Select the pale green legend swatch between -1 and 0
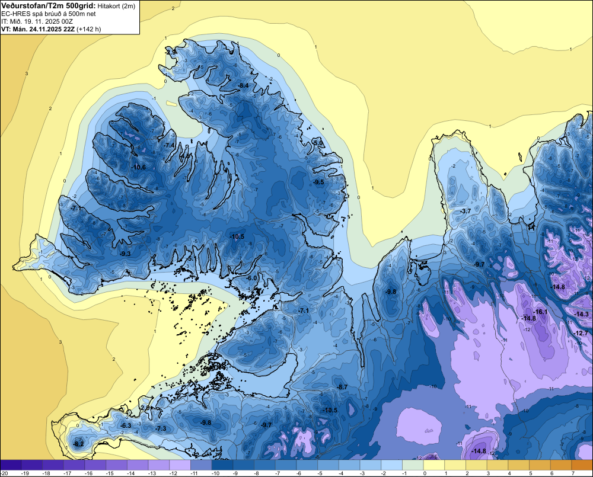 click(413, 465)
